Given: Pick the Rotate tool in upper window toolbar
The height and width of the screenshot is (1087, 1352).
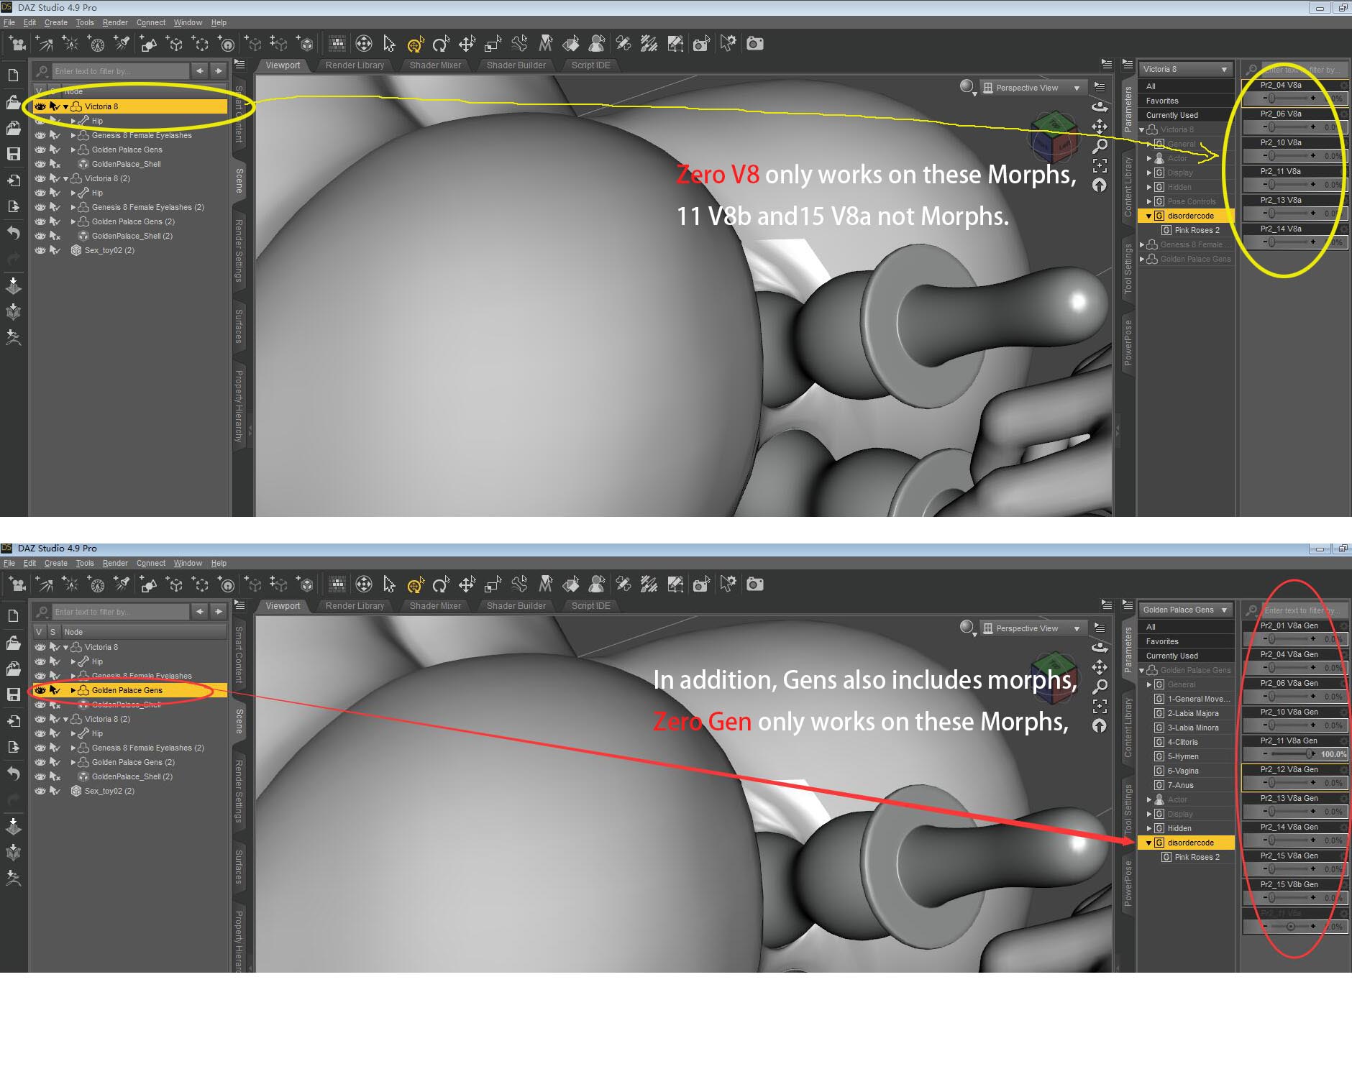Looking at the screenshot, I should [441, 45].
